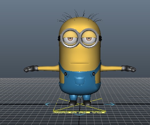The height and width of the screenshot is (125, 150).
Task: Click the overall button on the screen-right strap
Action: click(x=94, y=74)
